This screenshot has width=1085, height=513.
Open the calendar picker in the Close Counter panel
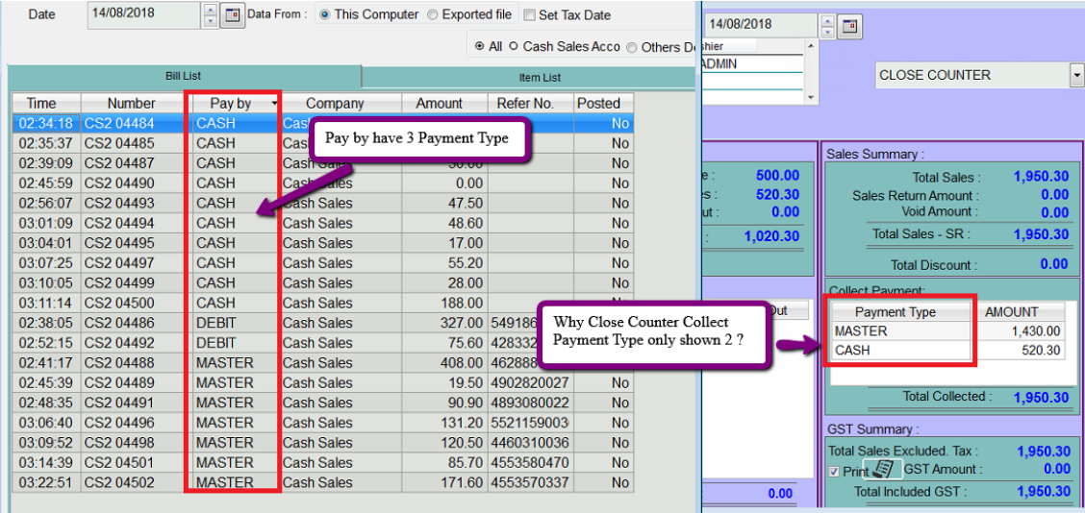tap(849, 25)
